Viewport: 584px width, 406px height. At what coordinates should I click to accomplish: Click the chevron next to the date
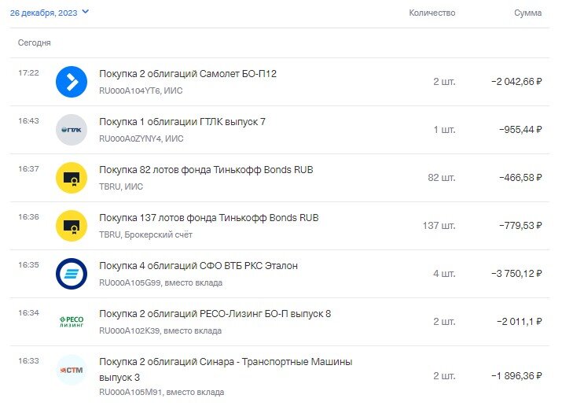(85, 12)
